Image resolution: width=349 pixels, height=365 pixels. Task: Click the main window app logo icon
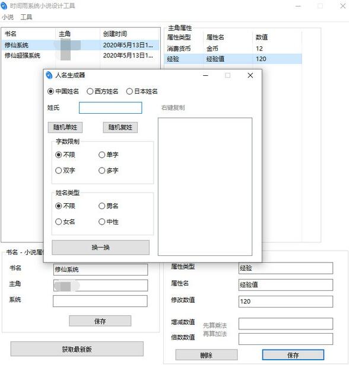click(4, 6)
